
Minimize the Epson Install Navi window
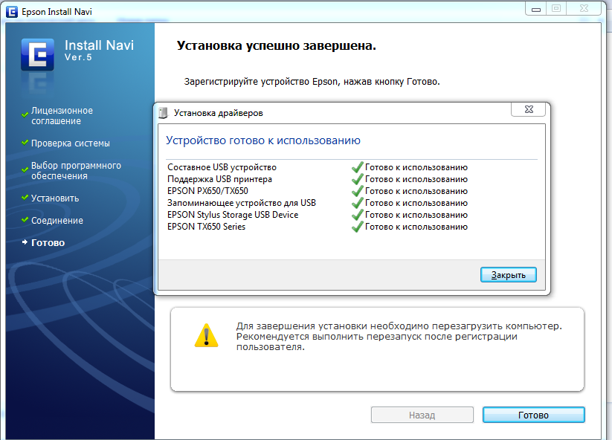click(x=536, y=9)
